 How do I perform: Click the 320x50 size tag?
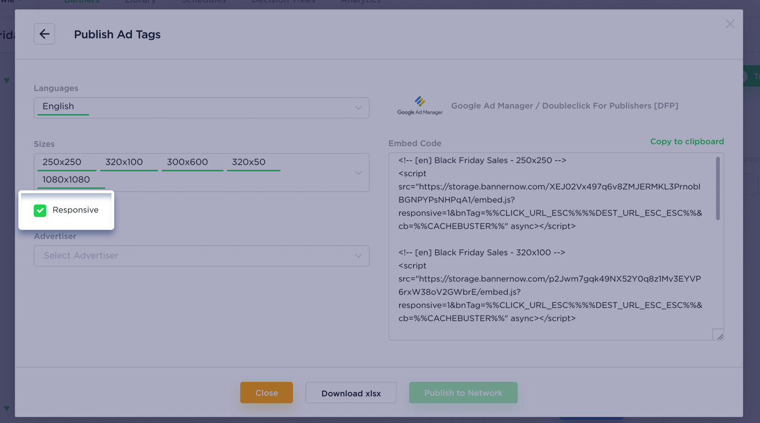[254, 163]
